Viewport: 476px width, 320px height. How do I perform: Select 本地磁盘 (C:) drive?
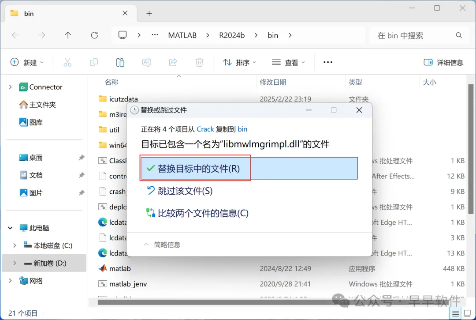click(48, 245)
